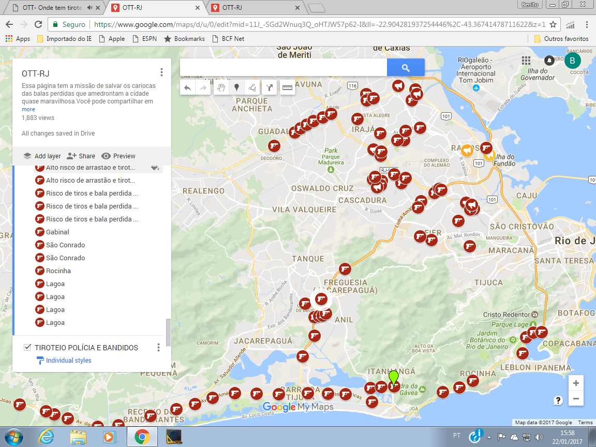The height and width of the screenshot is (447, 596).
Task: Open the map title options menu
Action: click(x=161, y=72)
